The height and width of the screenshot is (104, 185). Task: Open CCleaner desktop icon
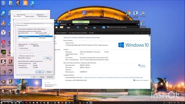pos(25,92)
